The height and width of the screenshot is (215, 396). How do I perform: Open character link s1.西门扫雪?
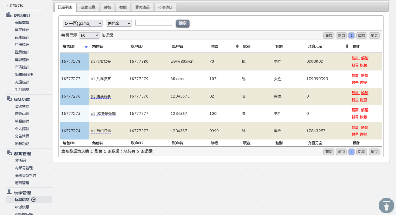click(x=101, y=131)
